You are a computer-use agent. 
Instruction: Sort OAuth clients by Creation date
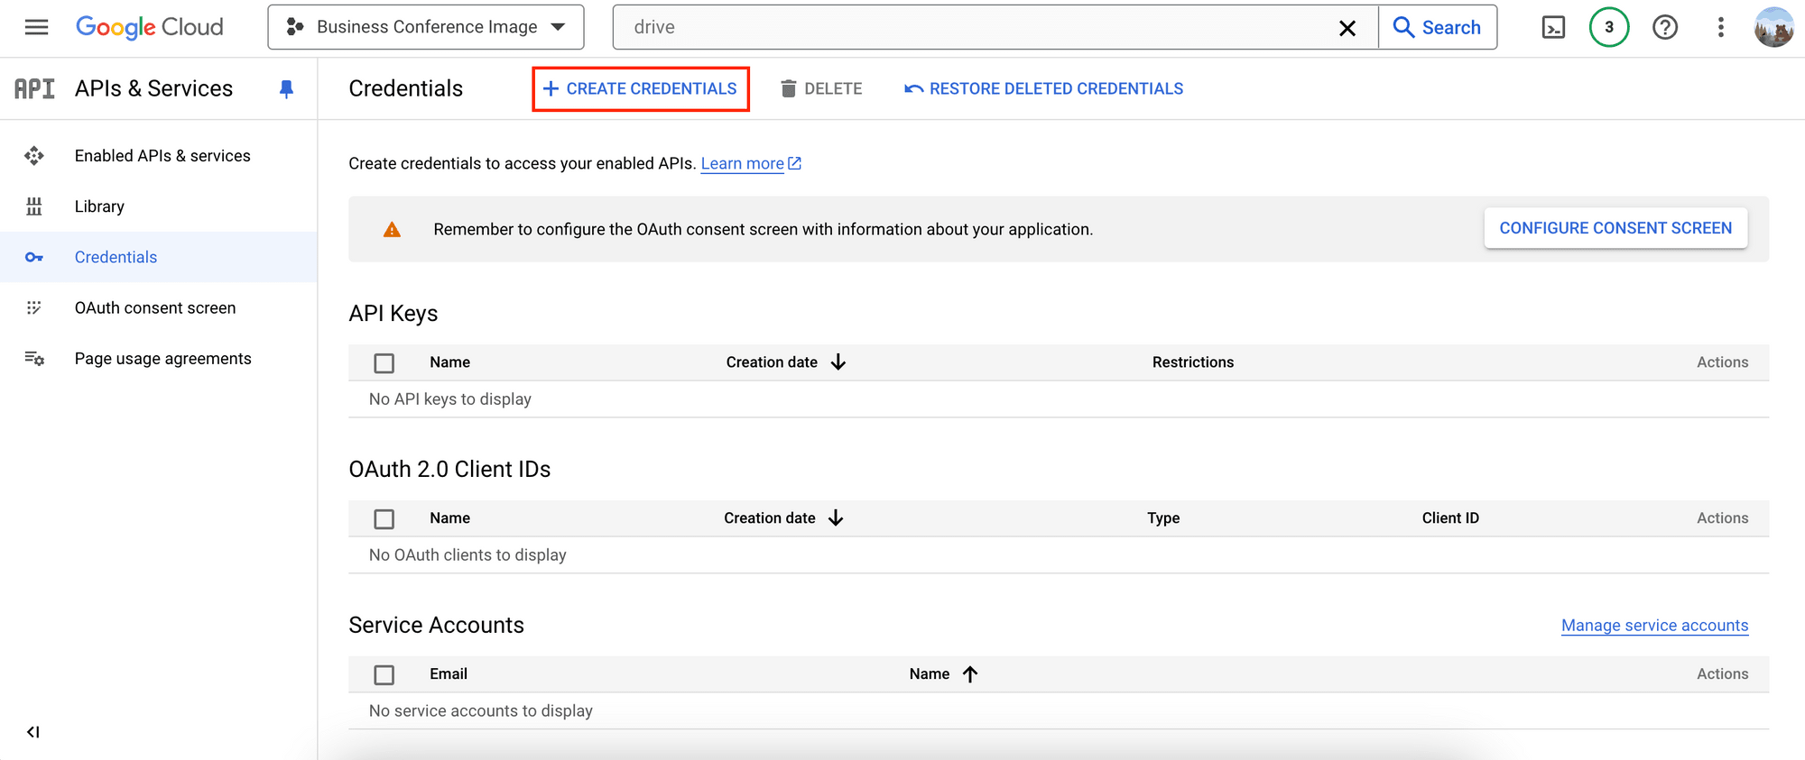coord(784,517)
